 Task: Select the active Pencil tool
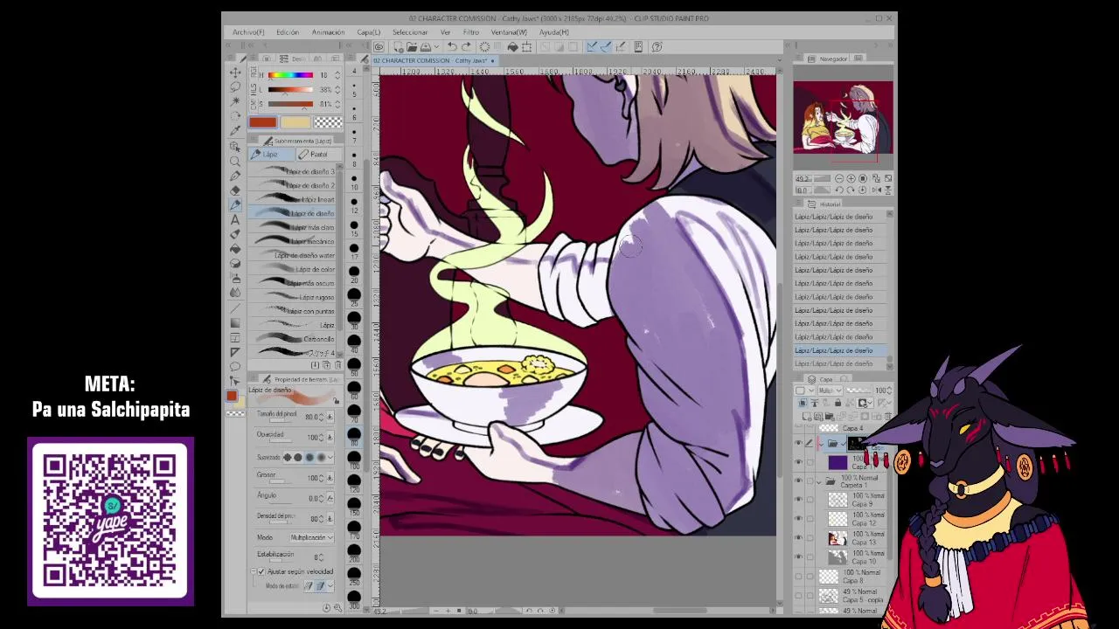pyautogui.click(x=235, y=205)
